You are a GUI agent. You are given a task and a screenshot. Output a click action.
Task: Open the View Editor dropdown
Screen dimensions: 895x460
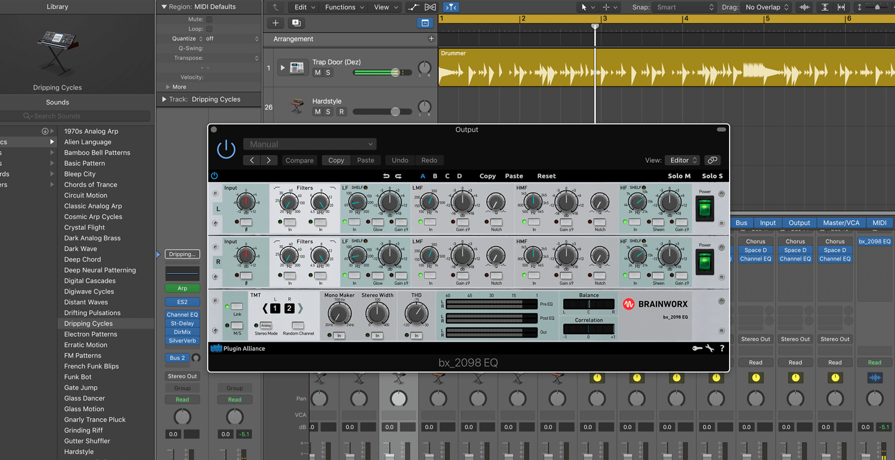click(683, 160)
